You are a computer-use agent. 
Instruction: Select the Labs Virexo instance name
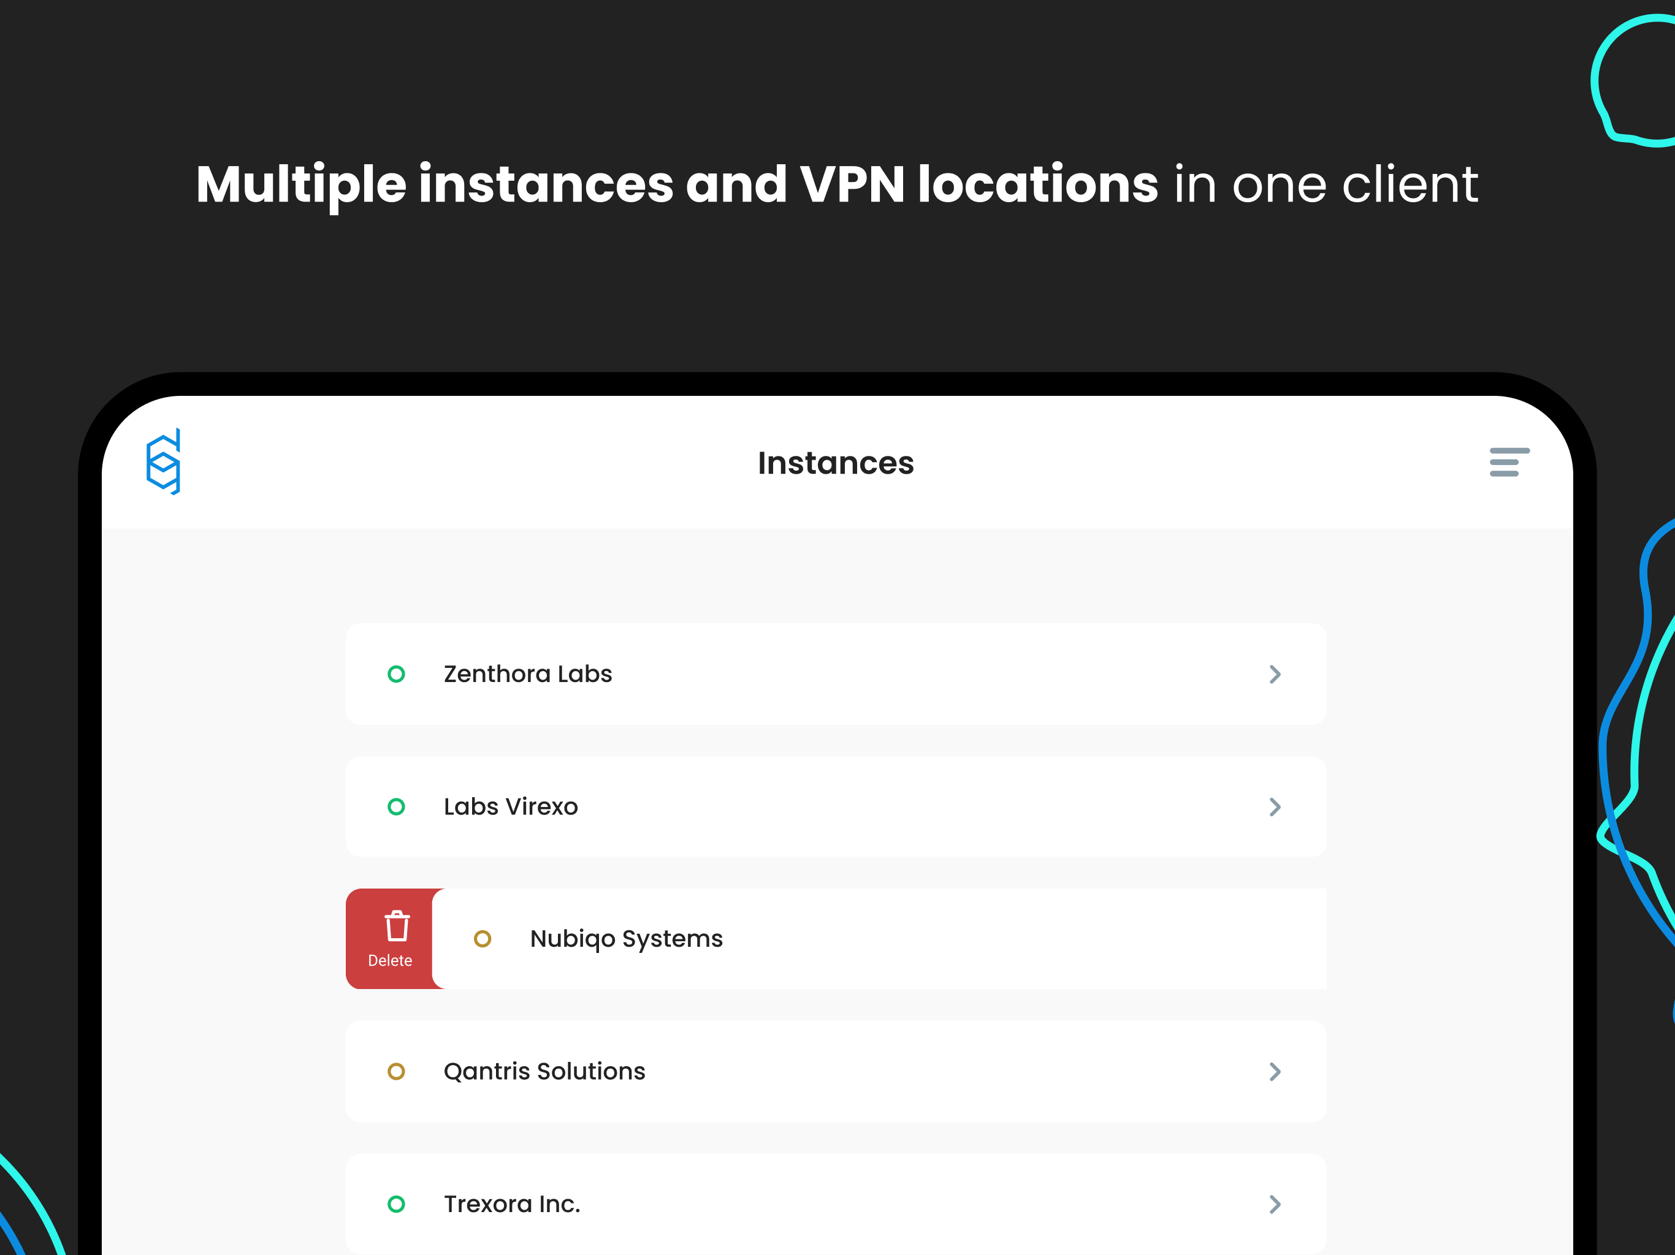point(511,807)
